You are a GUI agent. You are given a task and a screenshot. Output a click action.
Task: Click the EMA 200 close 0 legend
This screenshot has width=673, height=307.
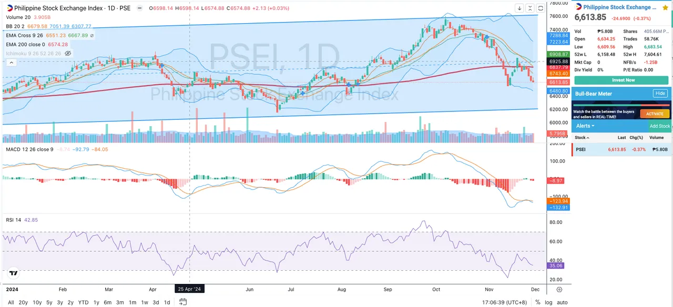[25, 44]
